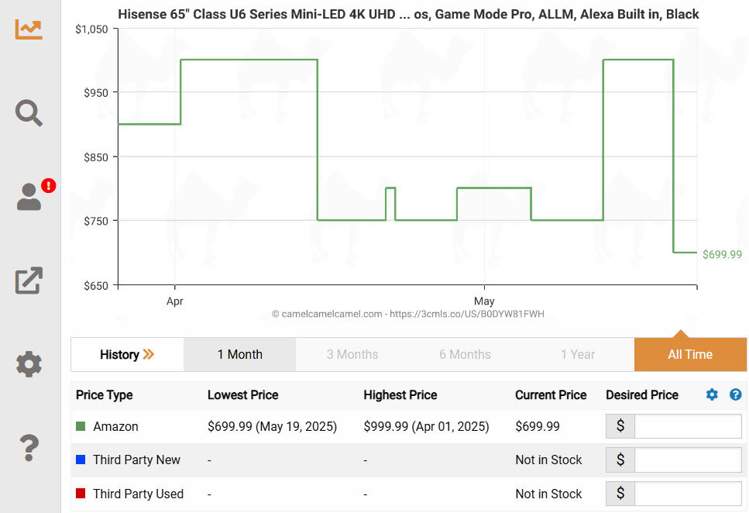Viewport: 749px width, 513px height.
Task: Click the Price Type column header
Action: (x=104, y=395)
